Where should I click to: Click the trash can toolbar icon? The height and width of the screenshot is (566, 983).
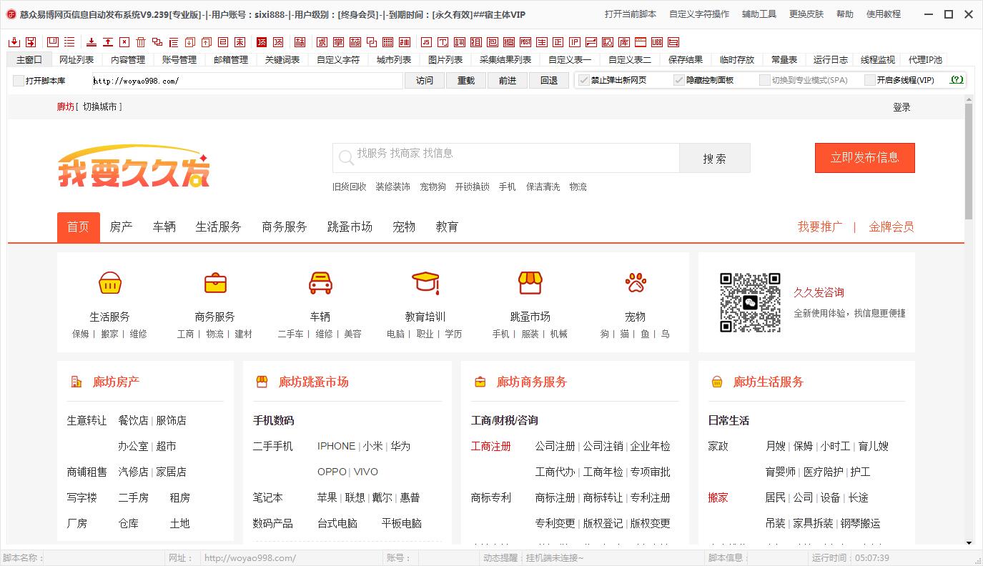(x=141, y=42)
